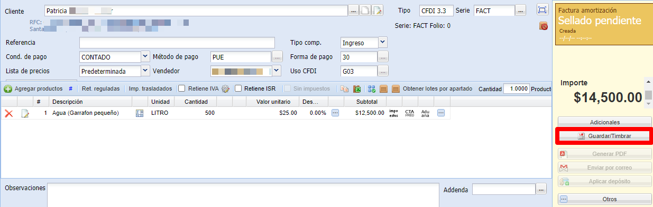653x207 pixels.
Task: Click the gear icon after Retiene IVA
Action: (225, 89)
